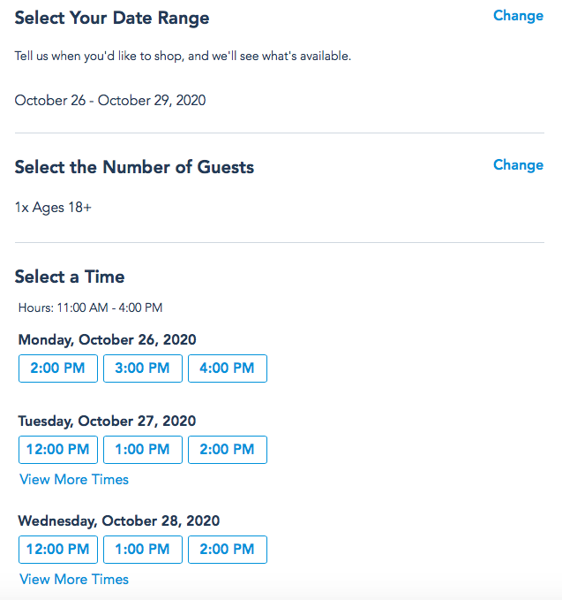Click the Select Your Date Range heading
This screenshot has width=562, height=600.
pos(112,18)
